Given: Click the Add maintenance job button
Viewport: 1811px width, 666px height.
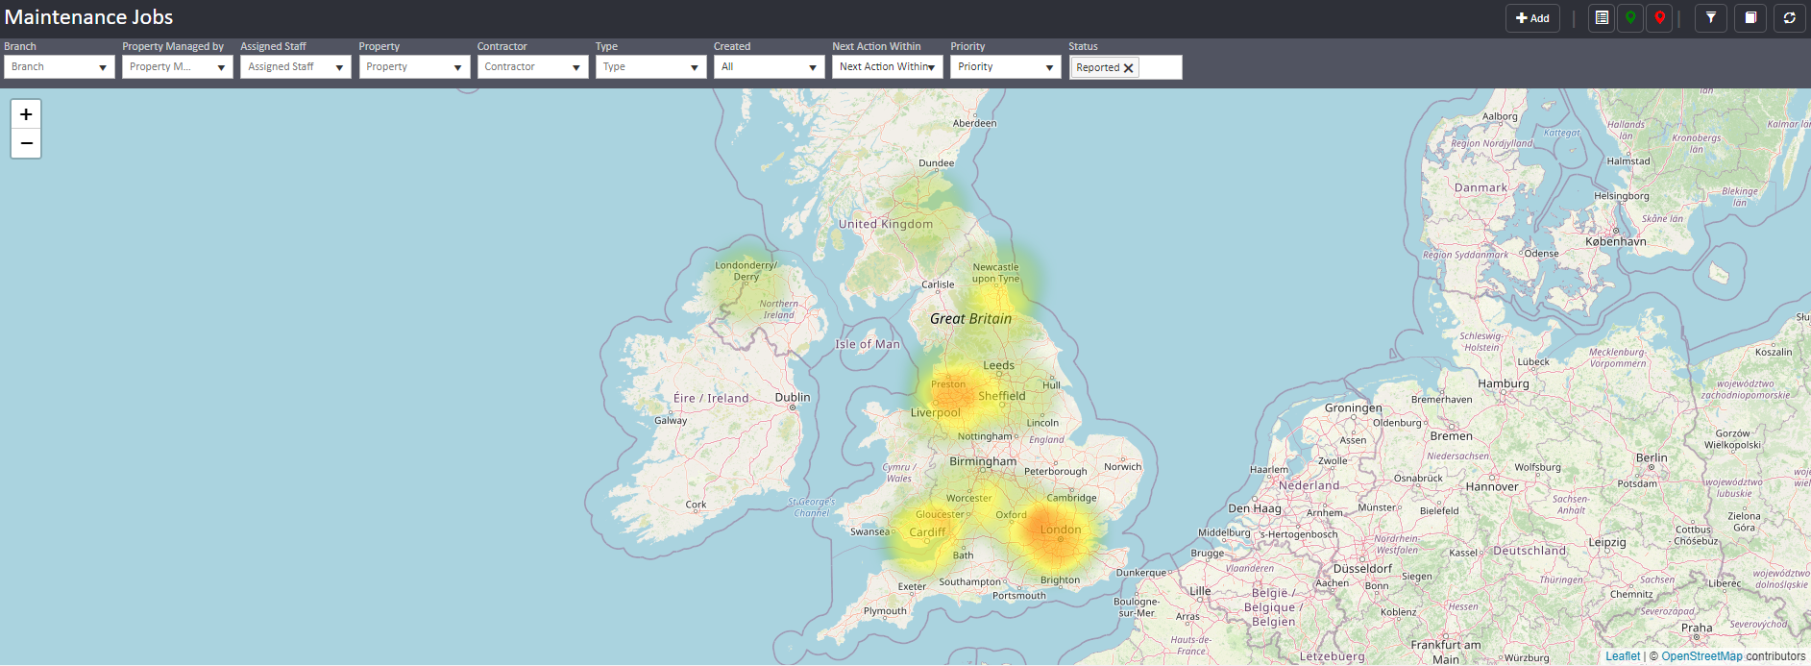Looking at the screenshot, I should (1531, 18).
